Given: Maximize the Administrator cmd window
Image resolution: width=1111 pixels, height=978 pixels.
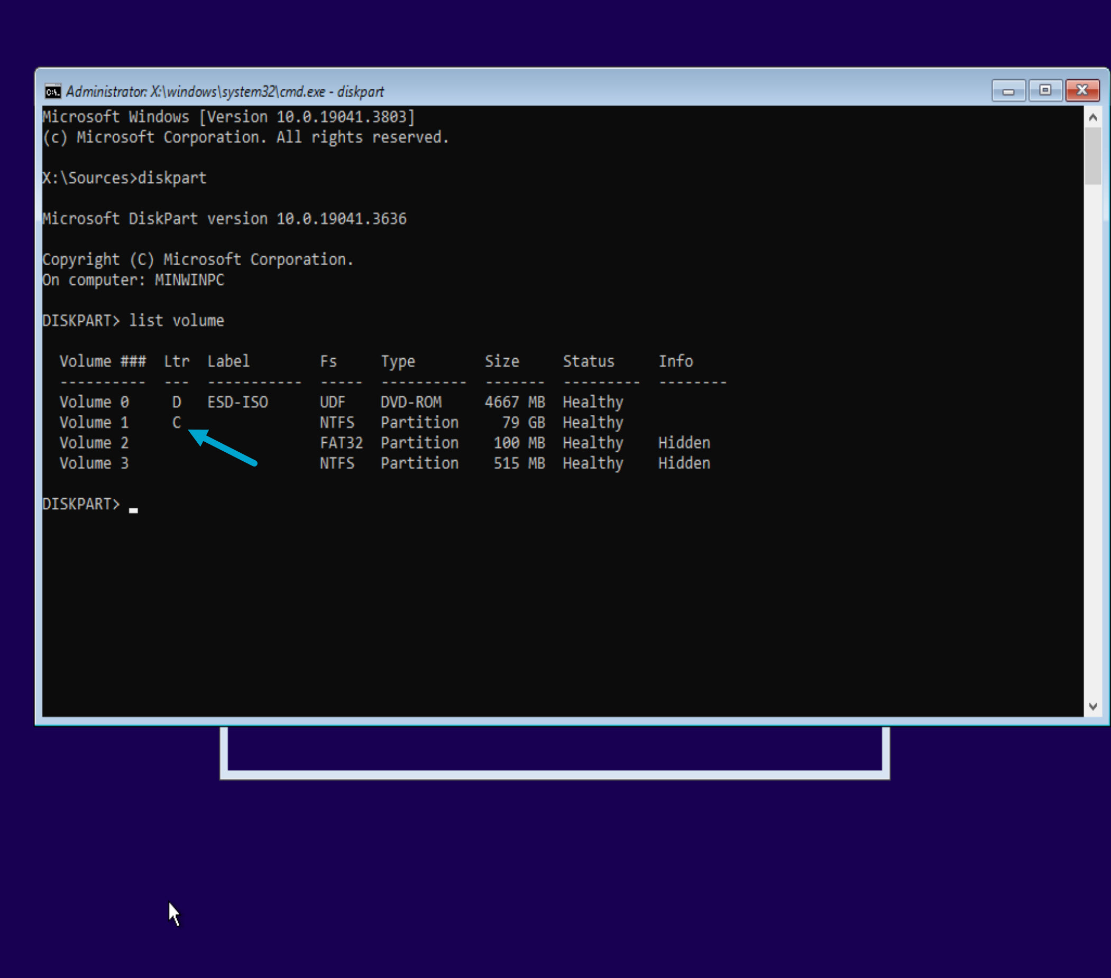Looking at the screenshot, I should click(1045, 91).
